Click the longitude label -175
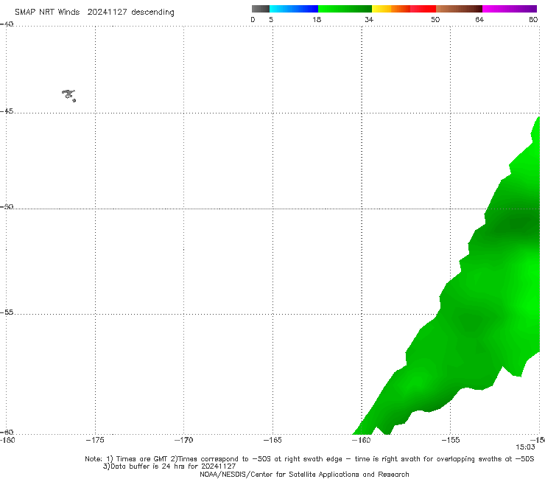Image resolution: width=545 pixels, height=479 pixels. tap(95, 440)
